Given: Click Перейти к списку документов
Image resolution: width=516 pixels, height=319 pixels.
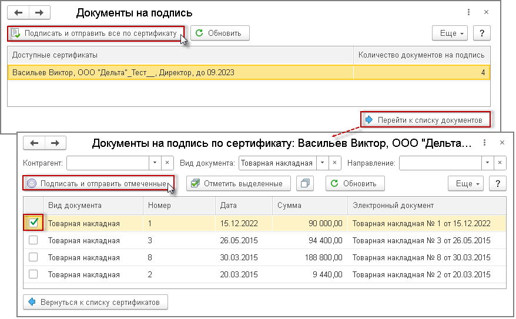Looking at the screenshot, I should coord(425,120).
